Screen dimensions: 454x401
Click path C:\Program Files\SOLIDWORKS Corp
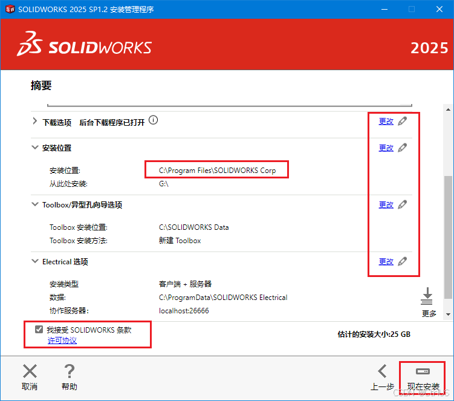coord(217,171)
